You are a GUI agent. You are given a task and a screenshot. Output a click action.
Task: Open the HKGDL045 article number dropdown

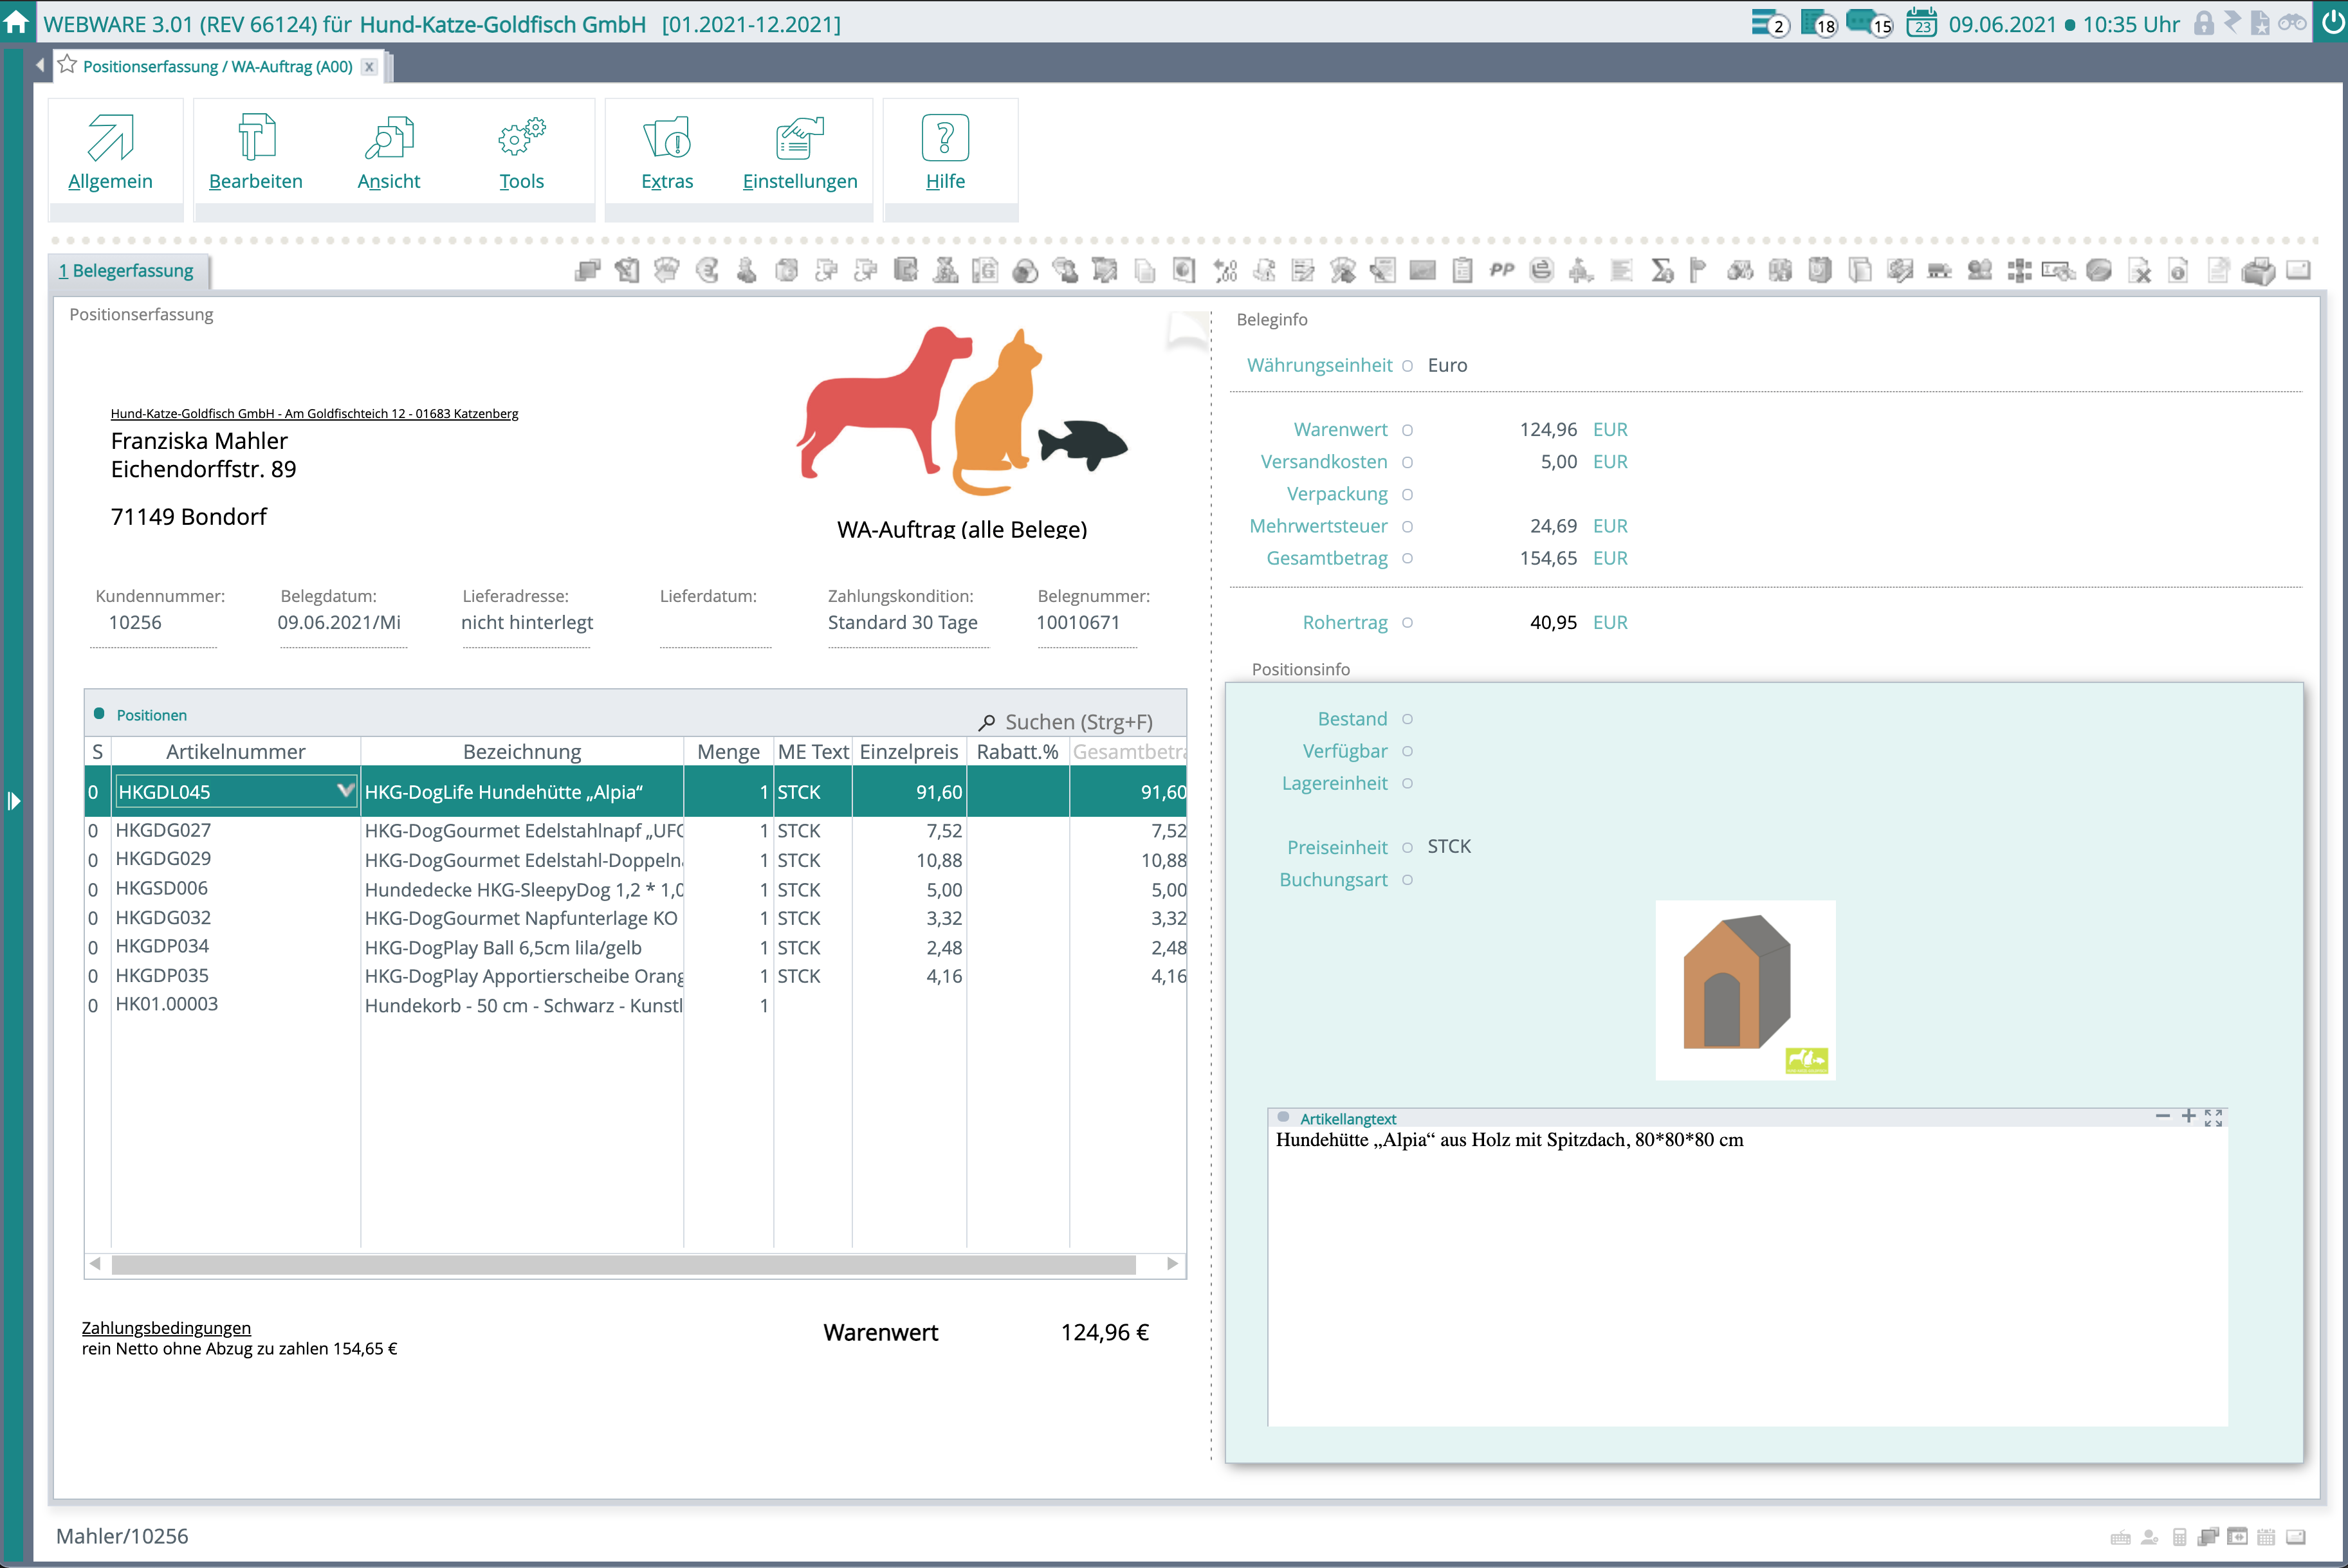pyautogui.click(x=345, y=791)
